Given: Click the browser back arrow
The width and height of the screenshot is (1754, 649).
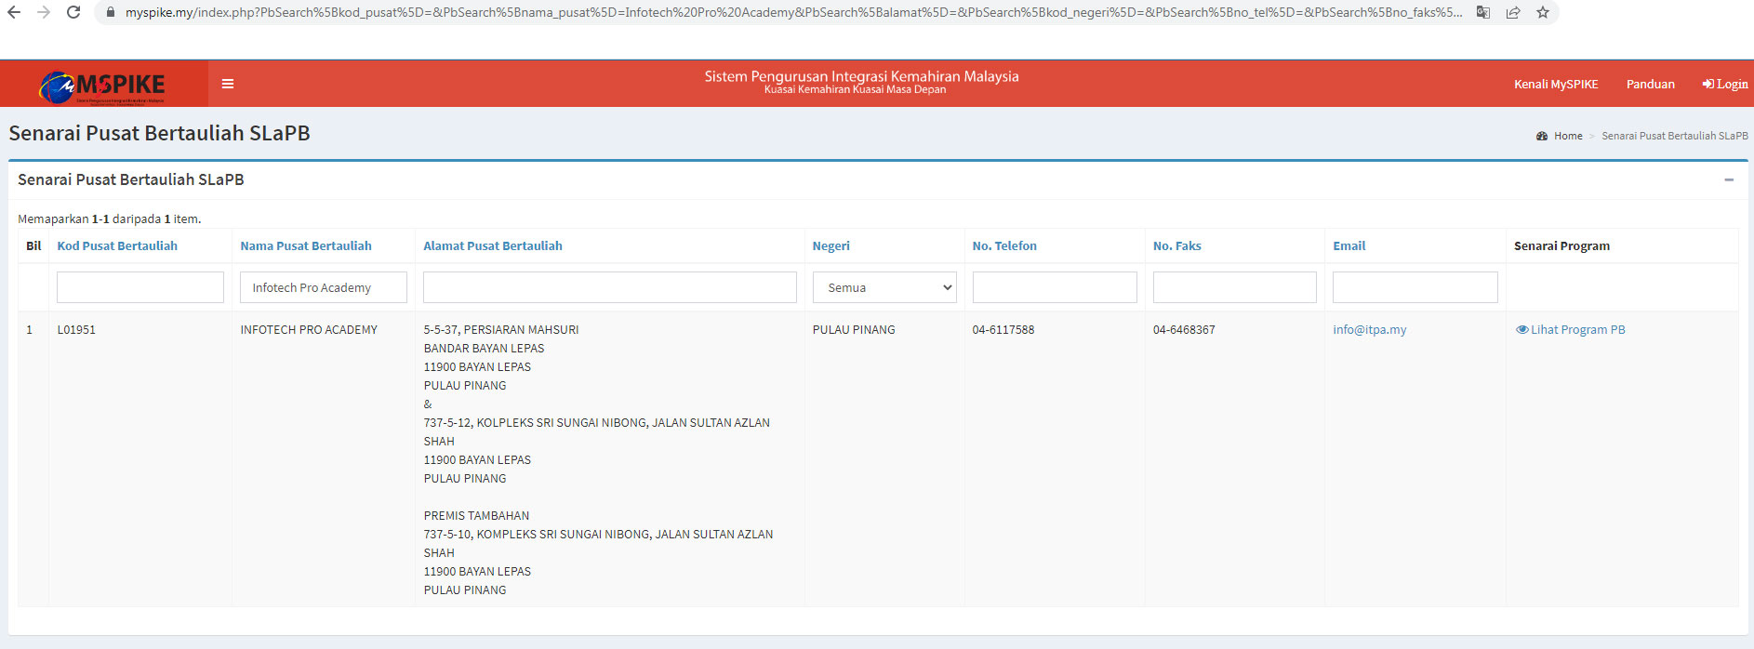Looking at the screenshot, I should (x=14, y=12).
